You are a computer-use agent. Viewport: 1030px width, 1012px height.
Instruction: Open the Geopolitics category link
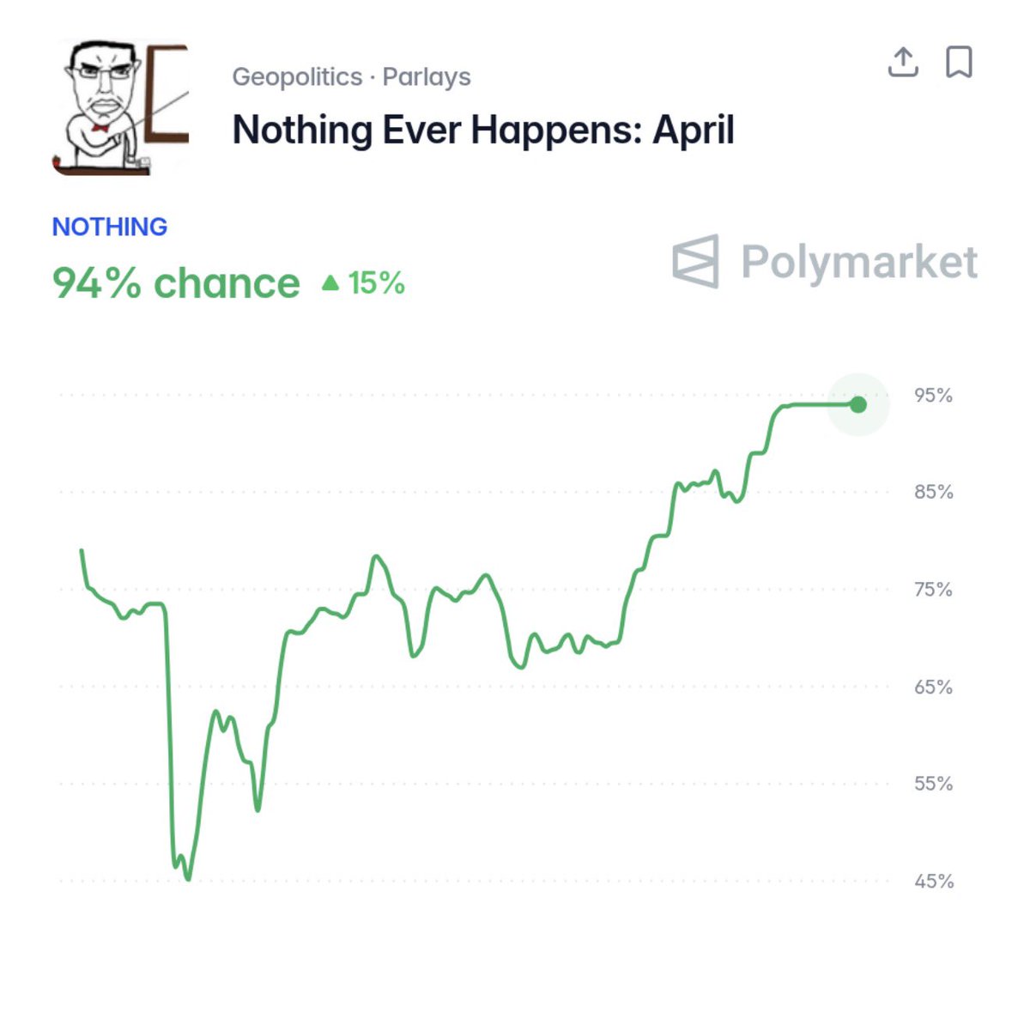(297, 77)
